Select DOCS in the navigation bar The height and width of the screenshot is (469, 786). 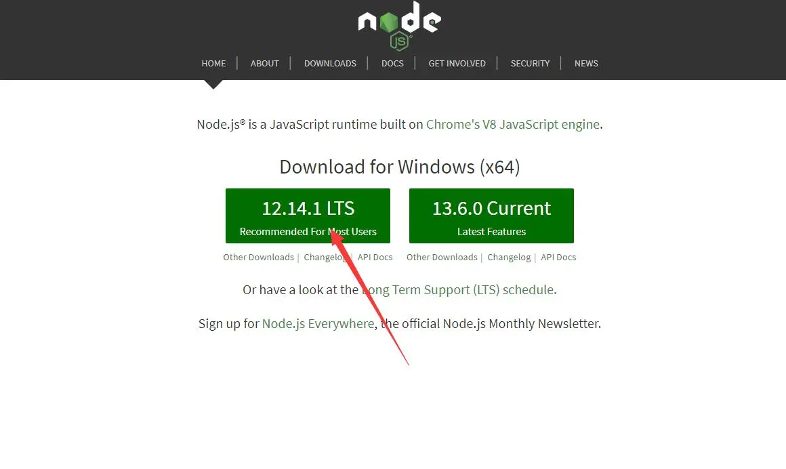pyautogui.click(x=392, y=64)
